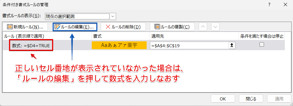Click the ルール (表示順で適用) column header
The image size is (293, 106).
pos(47,36)
